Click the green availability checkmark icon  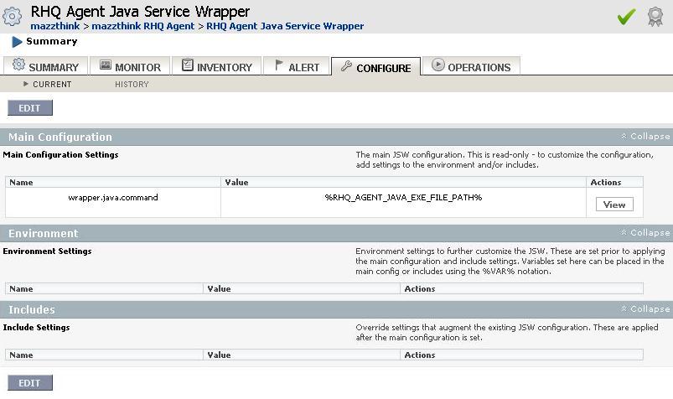click(x=626, y=17)
